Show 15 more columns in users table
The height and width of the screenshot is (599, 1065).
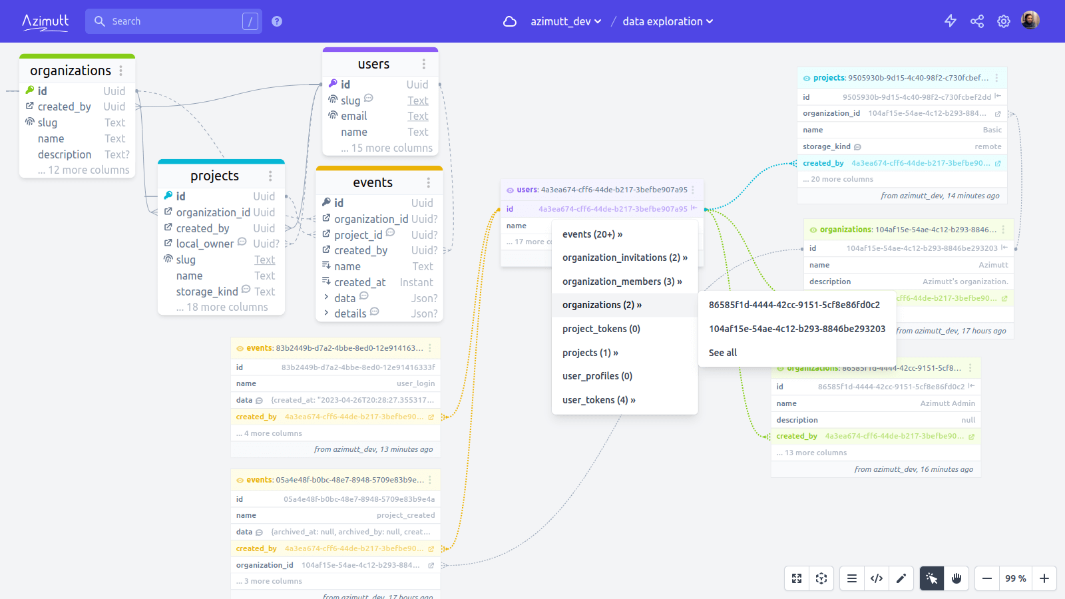pos(387,148)
